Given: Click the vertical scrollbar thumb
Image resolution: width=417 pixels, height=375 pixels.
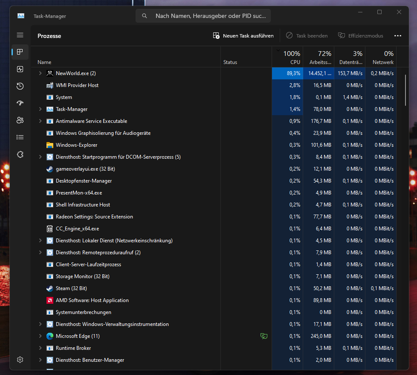Looking at the screenshot, I should [x=405, y=90].
